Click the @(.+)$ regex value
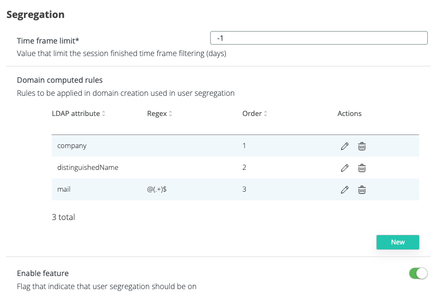This screenshot has height=306, width=436. 157,189
